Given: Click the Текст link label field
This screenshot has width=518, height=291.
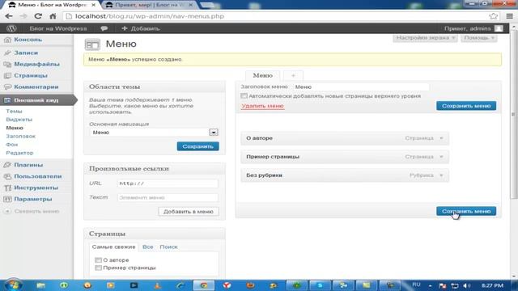Looking at the screenshot, I should pyautogui.click(x=168, y=197).
